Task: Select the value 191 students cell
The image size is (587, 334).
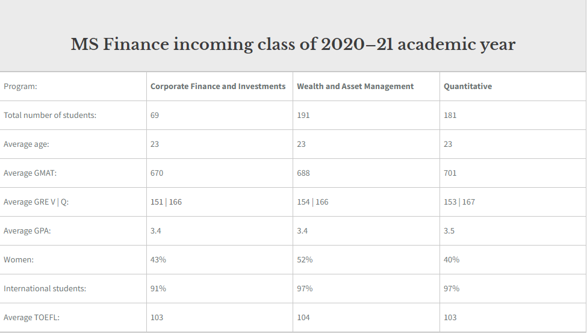Action: tap(303, 116)
